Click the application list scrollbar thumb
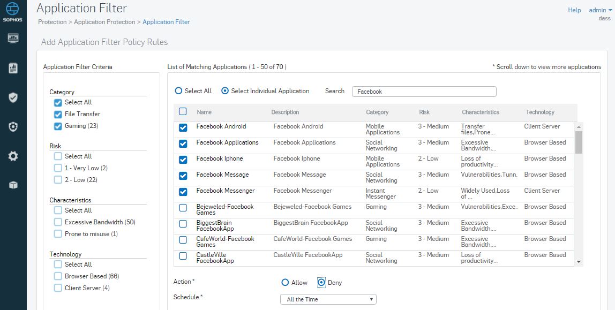This screenshot has width=615, height=310. (579, 142)
